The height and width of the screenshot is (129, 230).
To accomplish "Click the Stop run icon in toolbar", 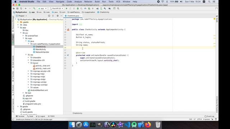I will tap(93, 9).
